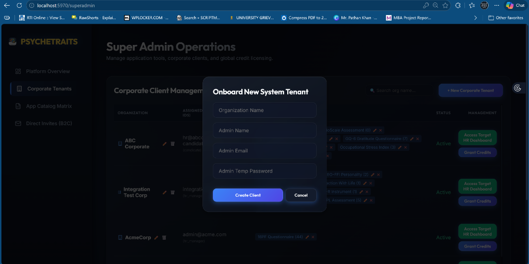Open the Mr. Pathan Khan bookmark

355,18
